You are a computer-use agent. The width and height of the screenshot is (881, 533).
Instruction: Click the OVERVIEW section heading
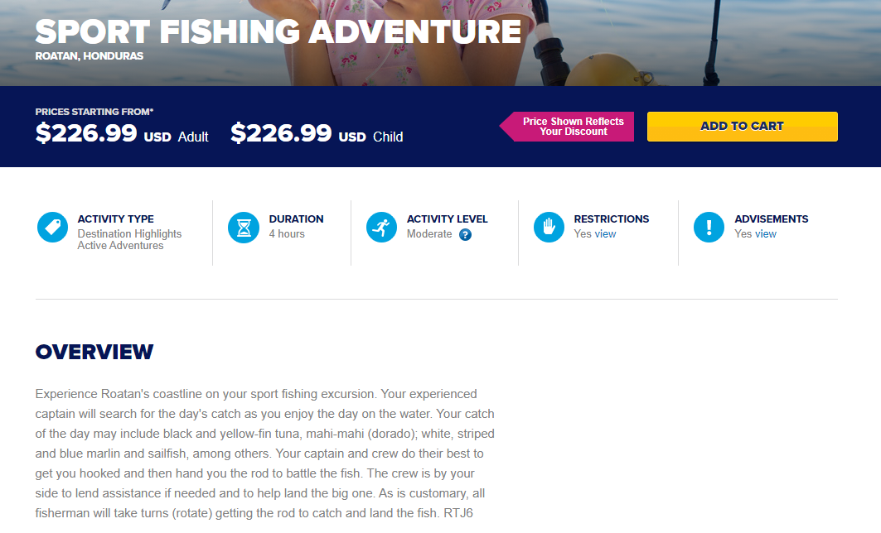click(93, 352)
